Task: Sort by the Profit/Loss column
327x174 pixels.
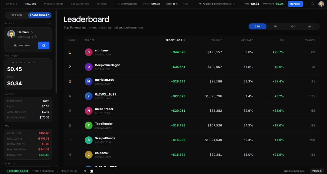Action: 175,40
